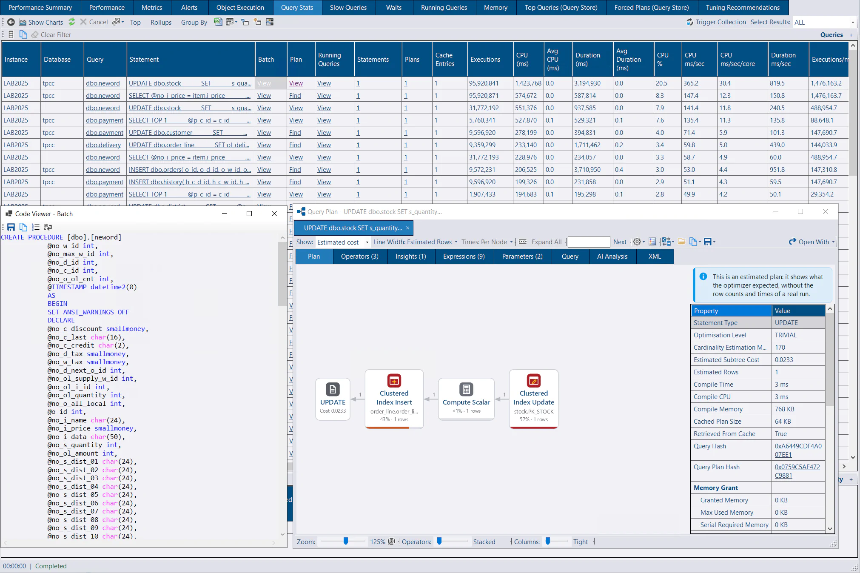Click the back arrow icon in main toolbar

coord(11,22)
